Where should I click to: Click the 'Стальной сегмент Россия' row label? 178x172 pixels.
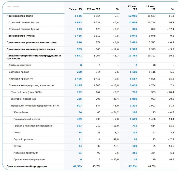click(x=24, y=22)
